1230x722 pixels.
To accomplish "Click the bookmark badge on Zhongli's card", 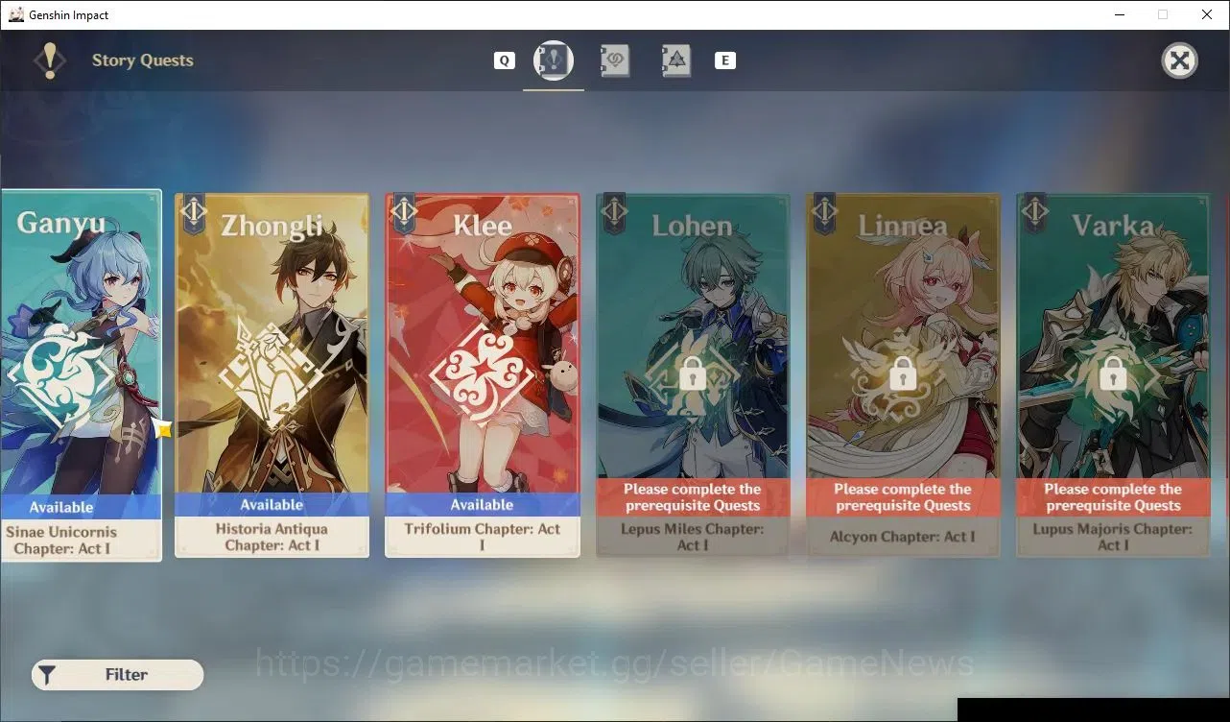I will tap(194, 213).
